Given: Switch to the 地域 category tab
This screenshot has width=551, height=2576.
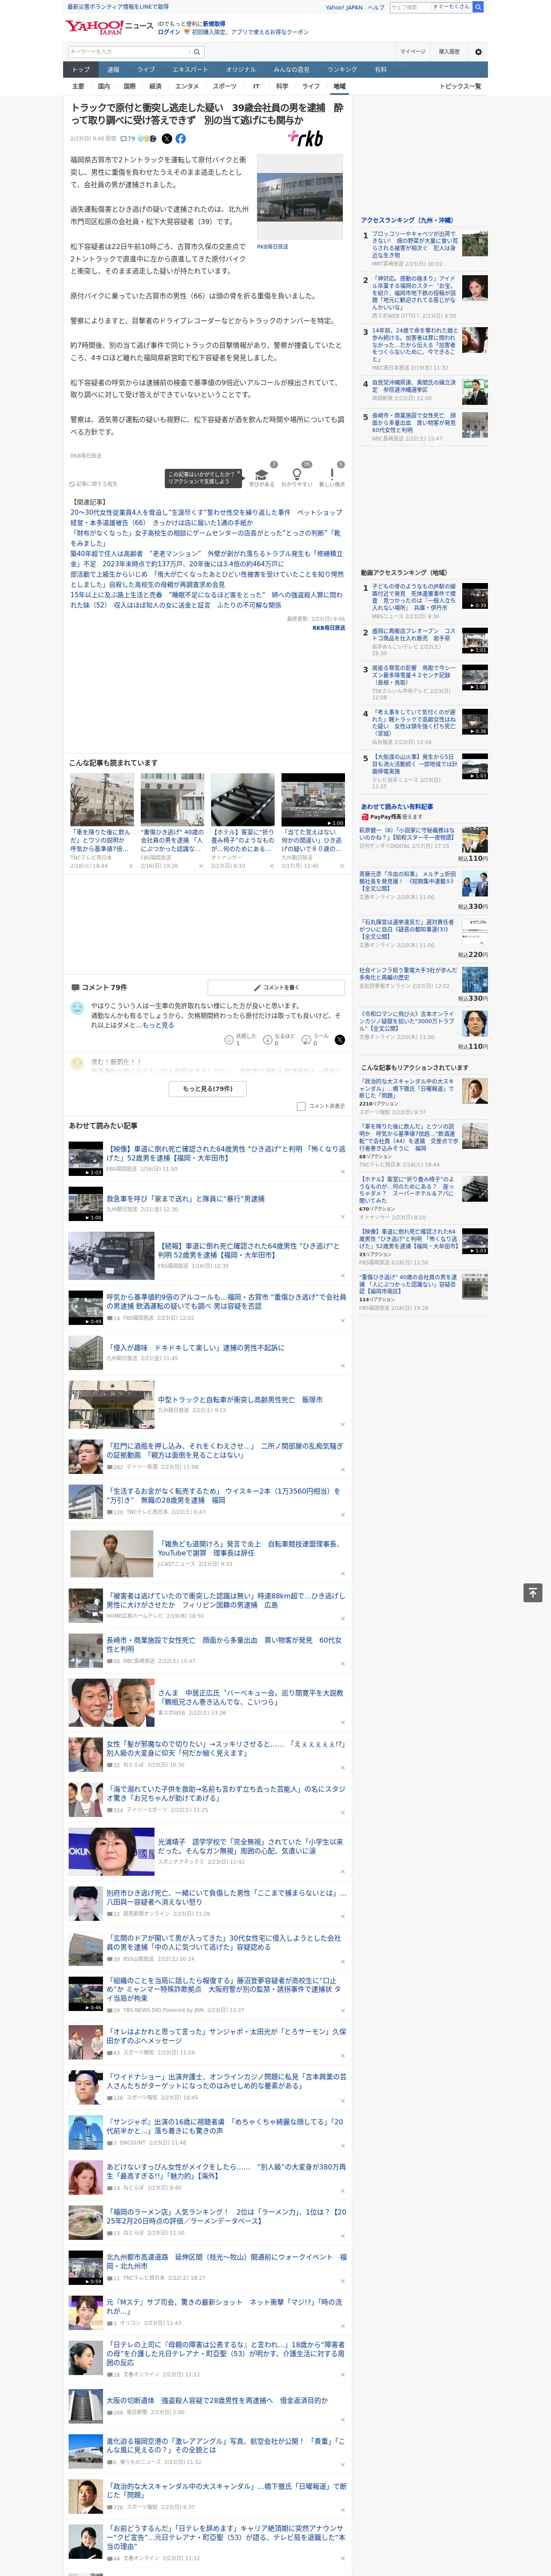Looking at the screenshot, I should tap(339, 86).
